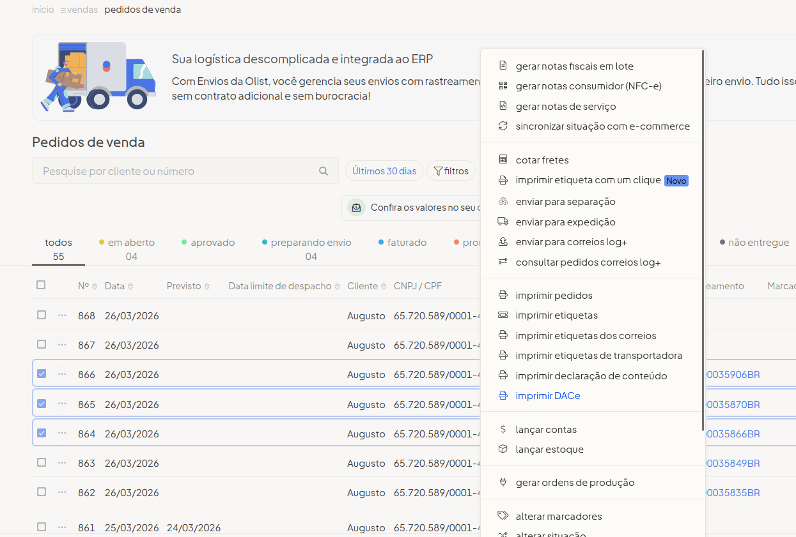
Task: Click the printer icon beside imprimir etiquetas dos correios
Action: pos(503,335)
